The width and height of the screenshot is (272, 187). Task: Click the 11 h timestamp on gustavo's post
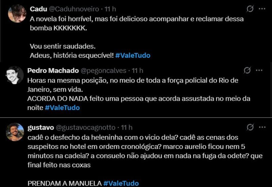click(x=127, y=127)
